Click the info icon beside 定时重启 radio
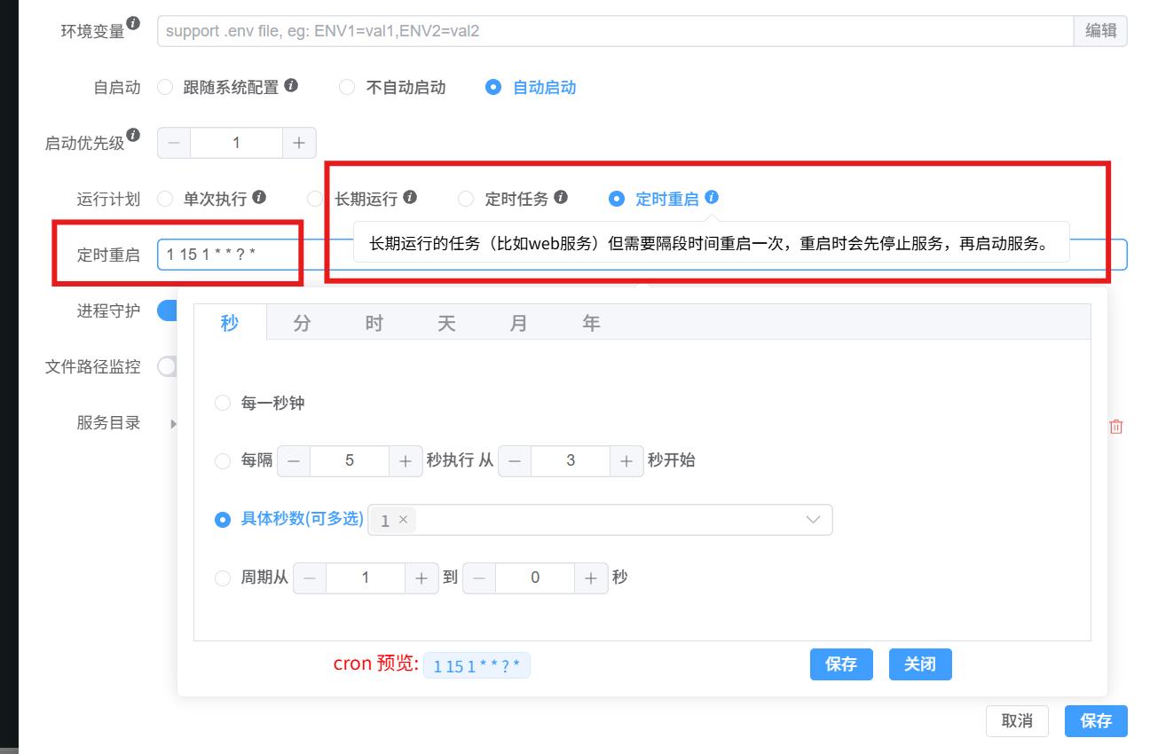This screenshot has height=754, width=1150. coord(712,197)
